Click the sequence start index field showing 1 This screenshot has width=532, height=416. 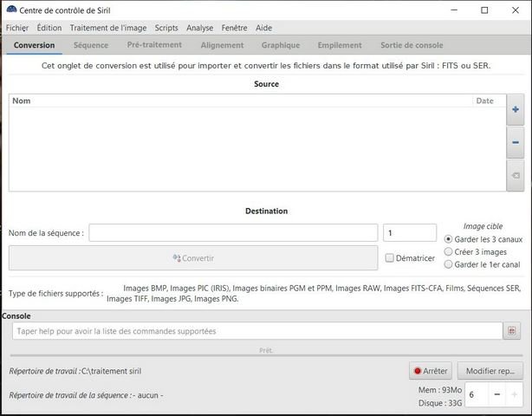click(410, 233)
